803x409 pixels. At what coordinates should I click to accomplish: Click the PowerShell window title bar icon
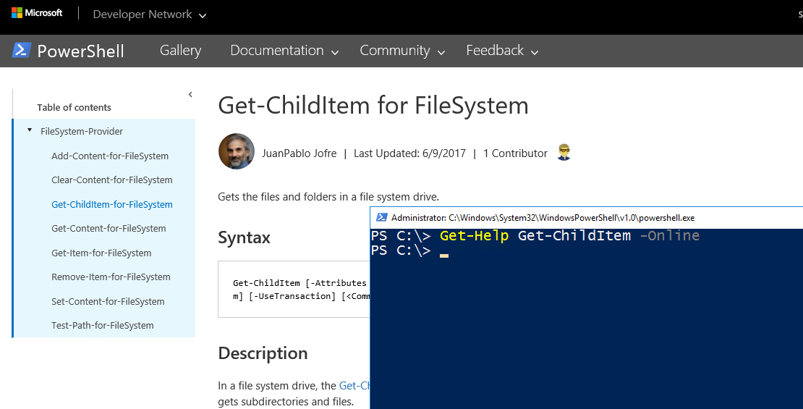click(x=381, y=217)
